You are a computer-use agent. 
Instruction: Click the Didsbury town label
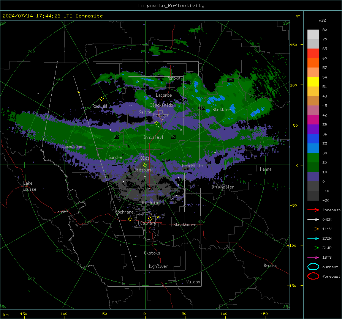coord(143,170)
